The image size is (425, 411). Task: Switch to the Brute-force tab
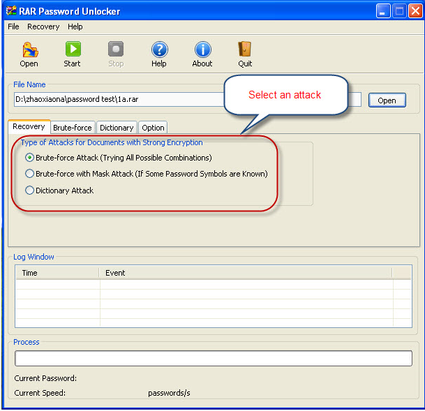click(73, 128)
